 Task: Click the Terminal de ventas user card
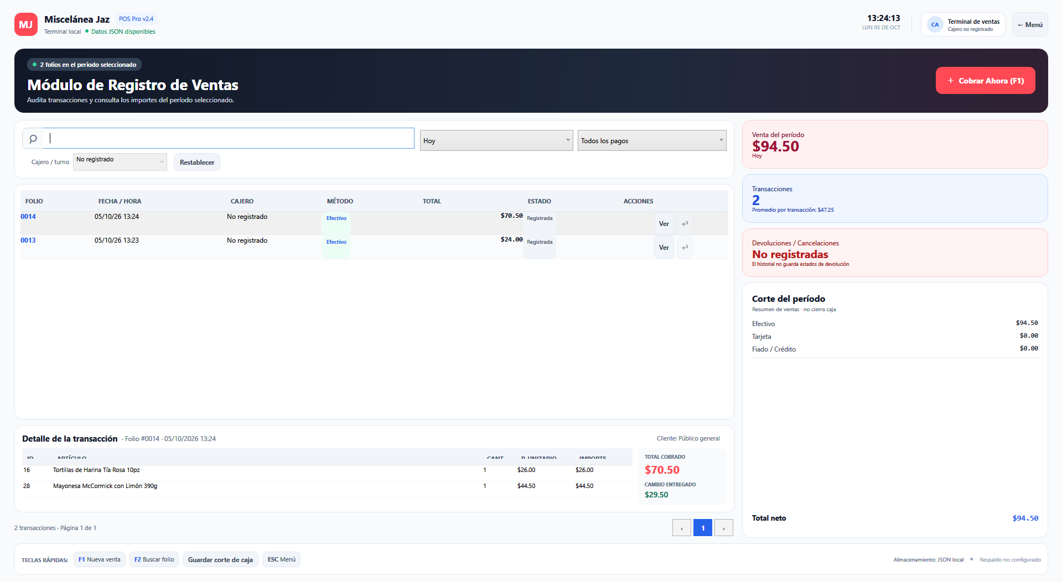pos(963,25)
